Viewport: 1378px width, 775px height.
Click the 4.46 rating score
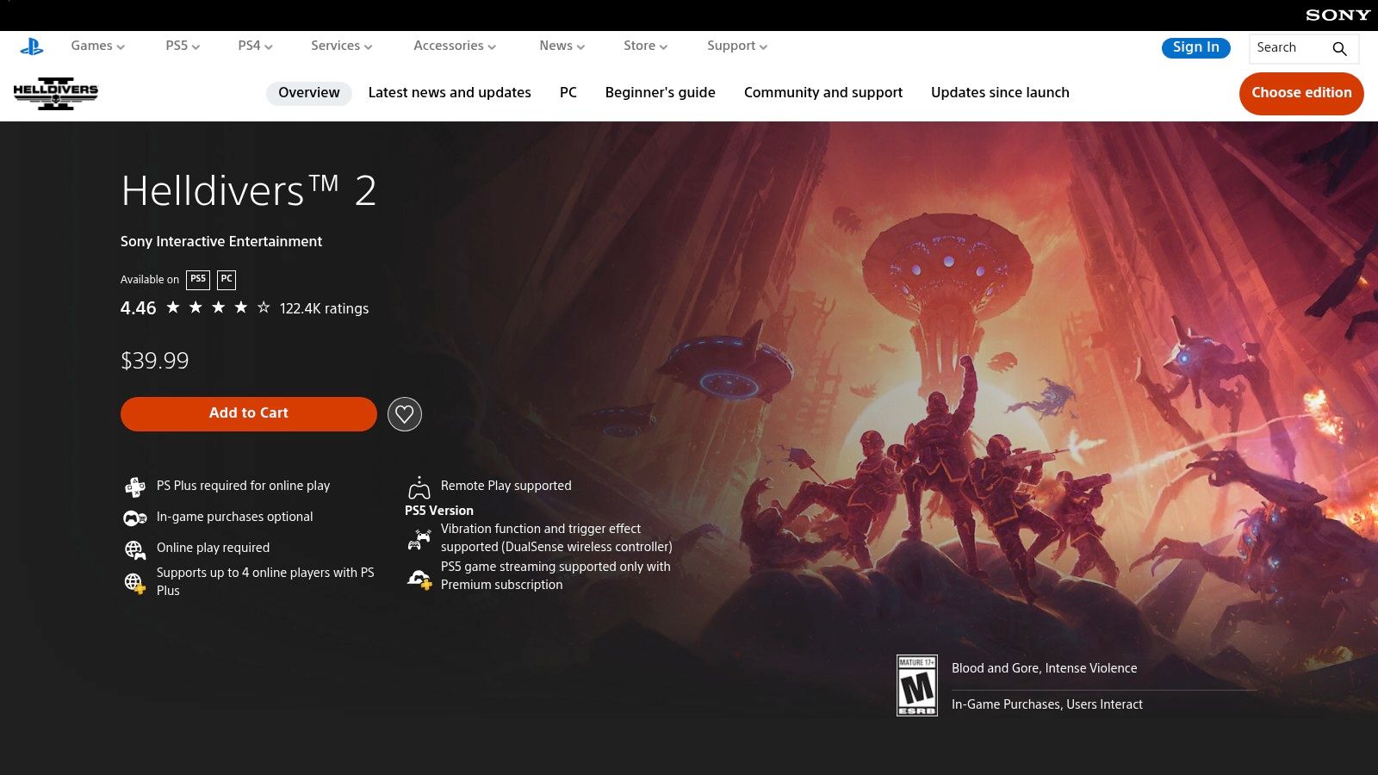click(x=139, y=308)
